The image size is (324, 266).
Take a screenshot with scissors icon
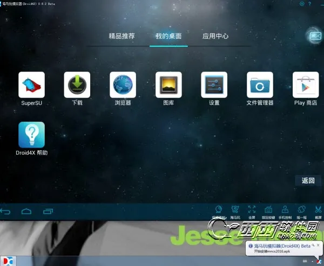coord(318,212)
